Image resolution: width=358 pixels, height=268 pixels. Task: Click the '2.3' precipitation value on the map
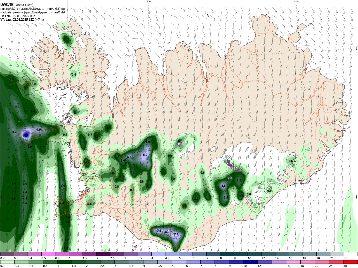[x=196, y=198]
